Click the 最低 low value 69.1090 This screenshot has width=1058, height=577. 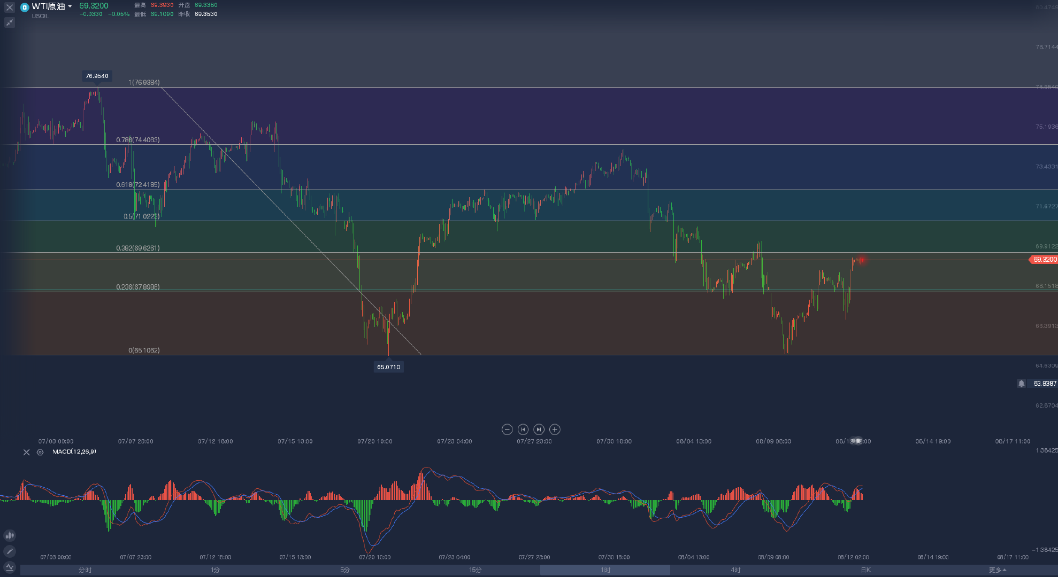point(162,14)
